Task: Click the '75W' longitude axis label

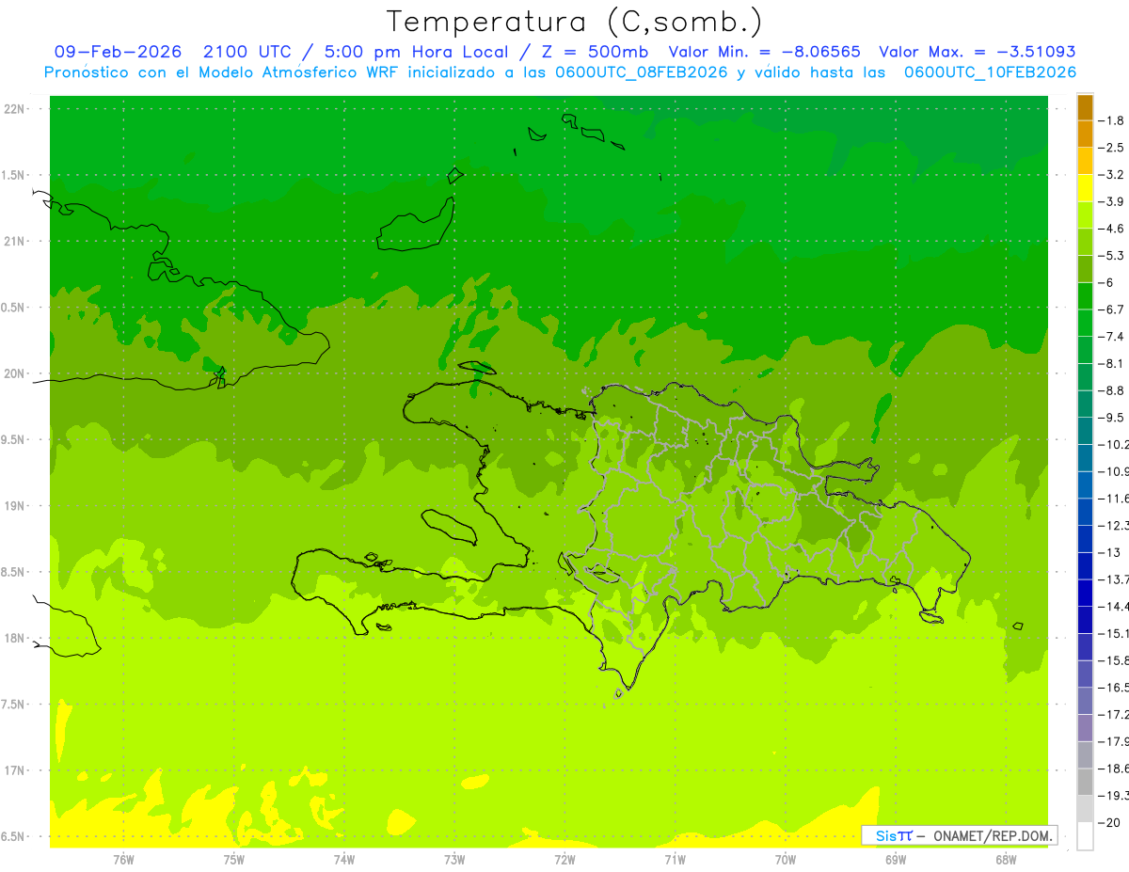Action: point(234,859)
